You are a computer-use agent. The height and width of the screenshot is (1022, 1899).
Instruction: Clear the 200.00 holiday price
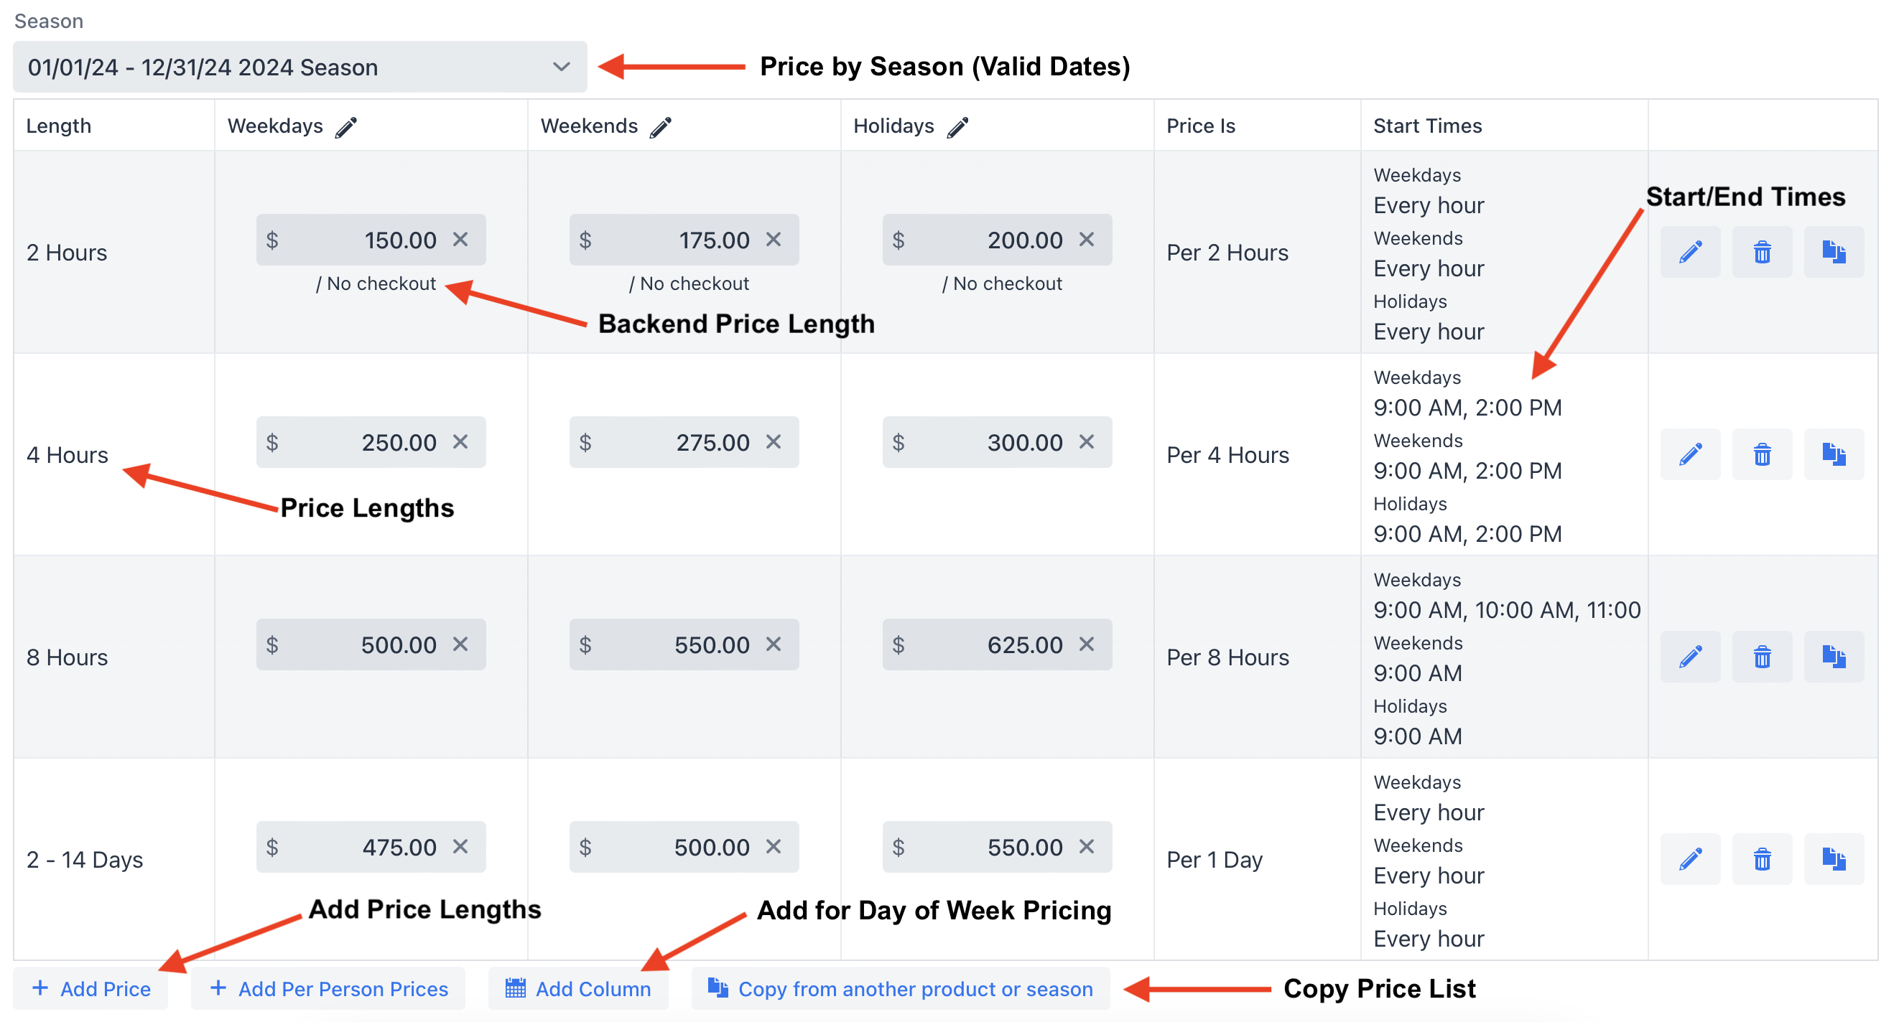pyautogui.click(x=1087, y=240)
